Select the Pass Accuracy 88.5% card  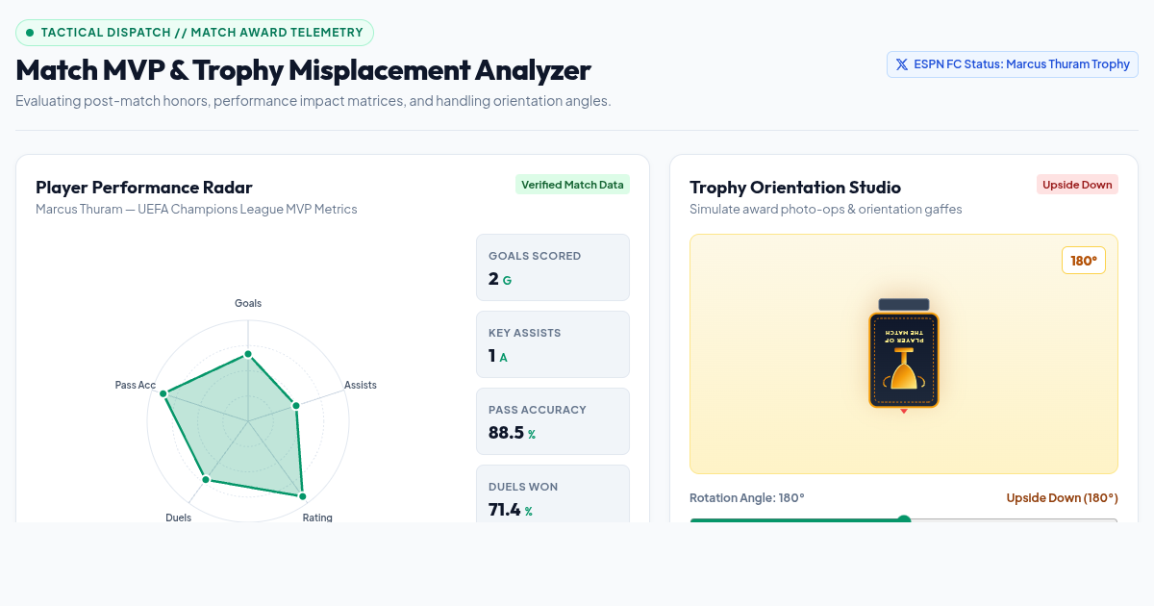coord(553,421)
